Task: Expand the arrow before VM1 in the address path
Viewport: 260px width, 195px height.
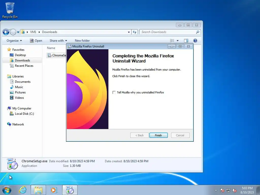Action: (x=27, y=32)
